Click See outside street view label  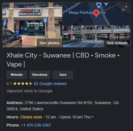pos(117,43)
